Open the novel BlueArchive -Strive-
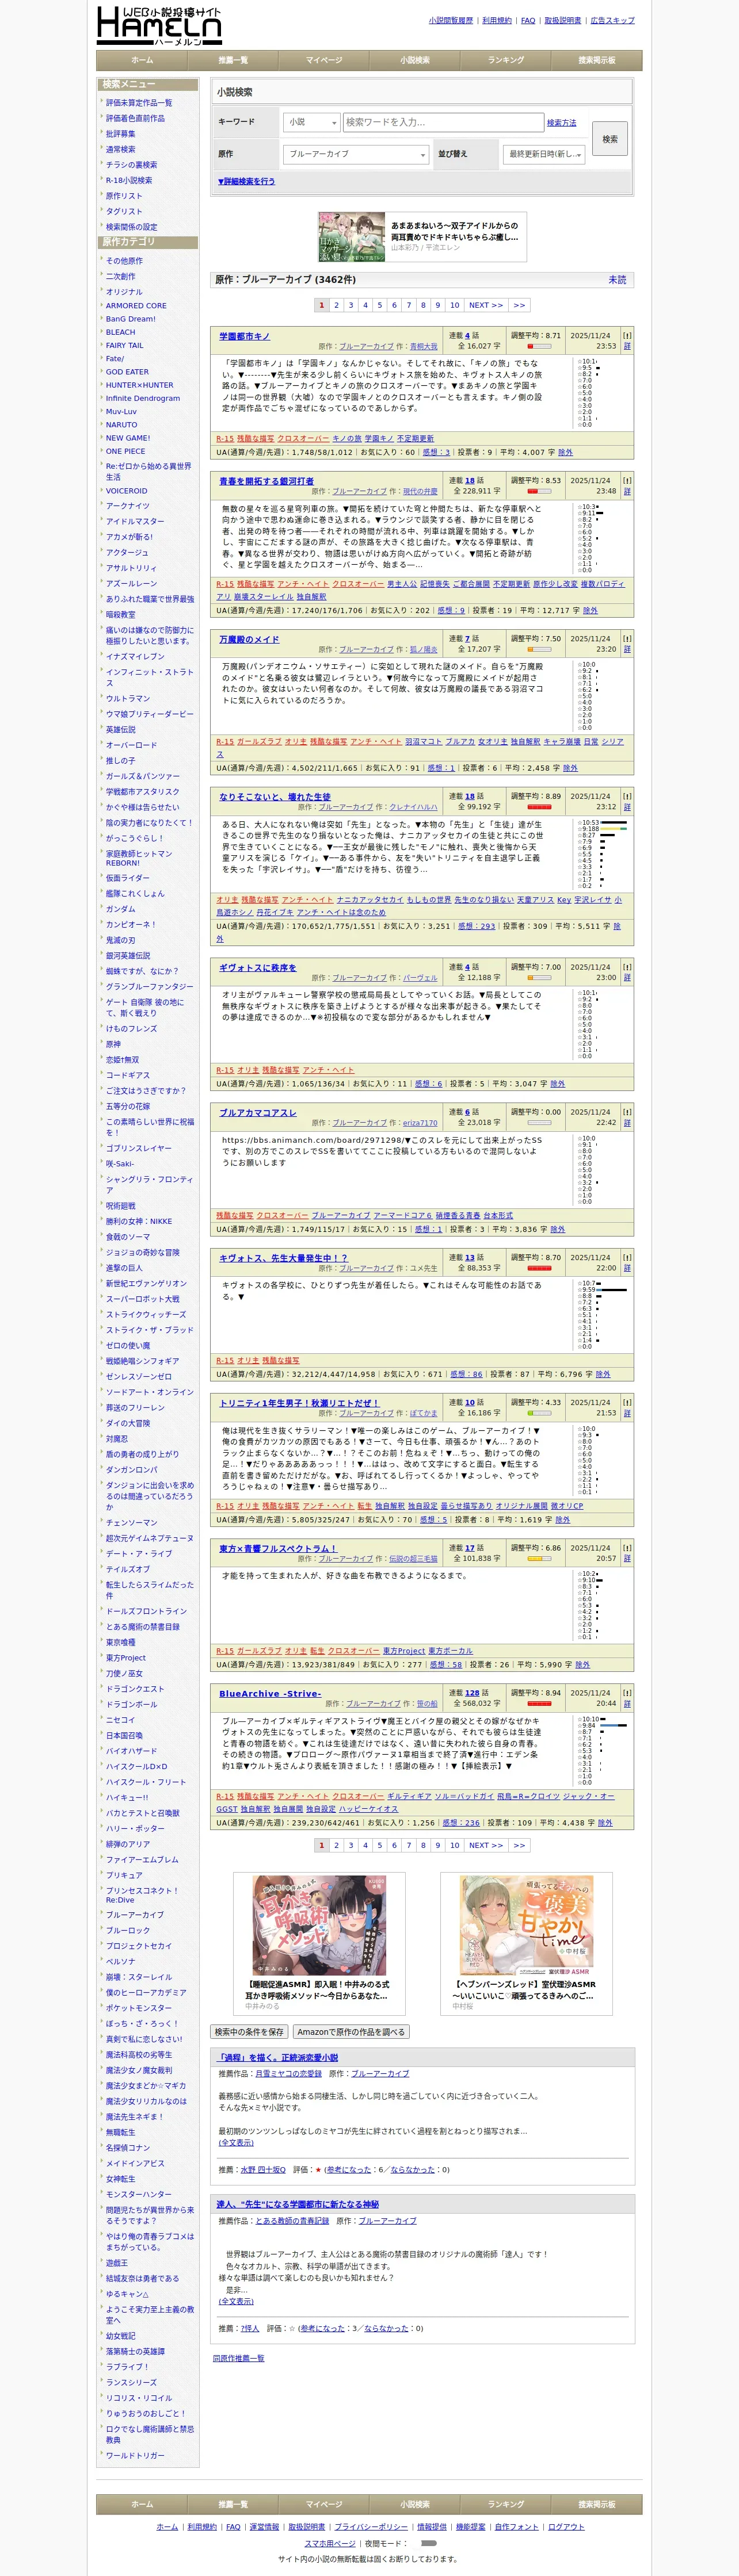The width and height of the screenshot is (739, 2576). tap(271, 1693)
